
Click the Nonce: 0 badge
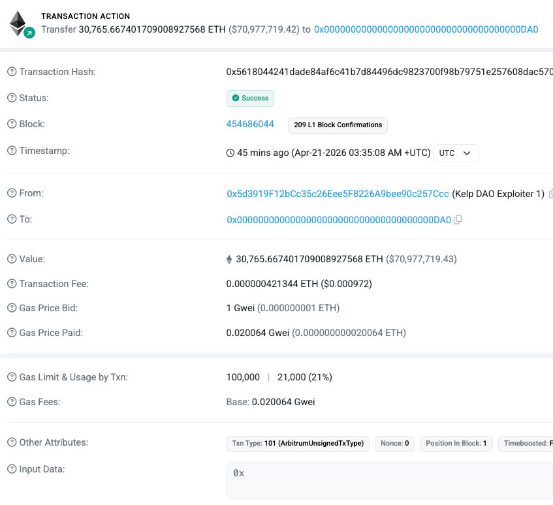point(394,443)
